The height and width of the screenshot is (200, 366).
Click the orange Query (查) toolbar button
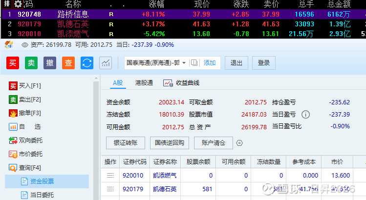click(68, 63)
